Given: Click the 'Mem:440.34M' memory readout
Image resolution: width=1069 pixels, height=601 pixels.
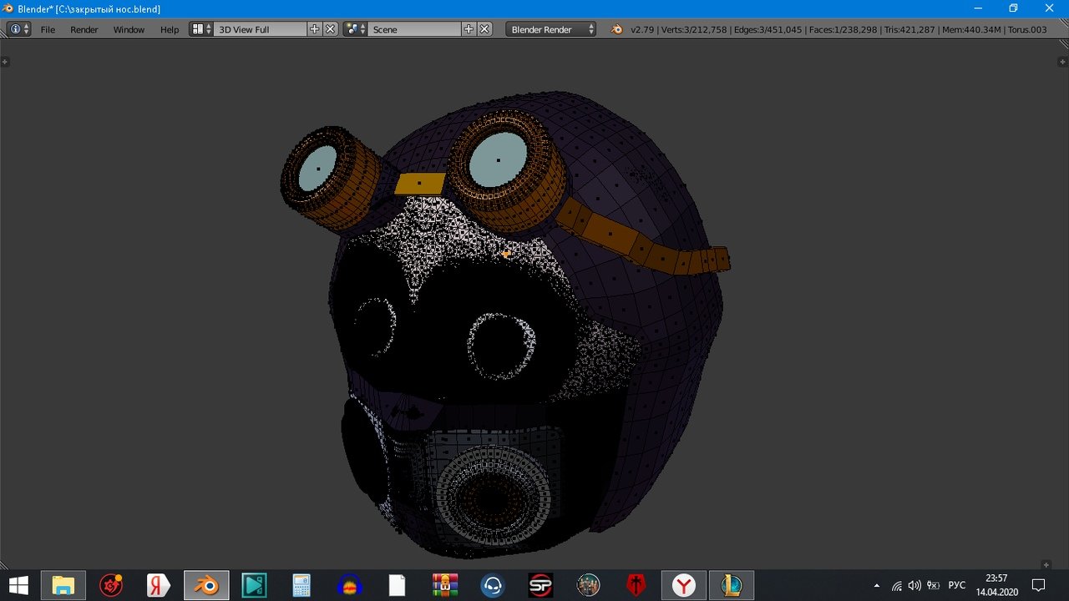Looking at the screenshot, I should [x=970, y=29].
